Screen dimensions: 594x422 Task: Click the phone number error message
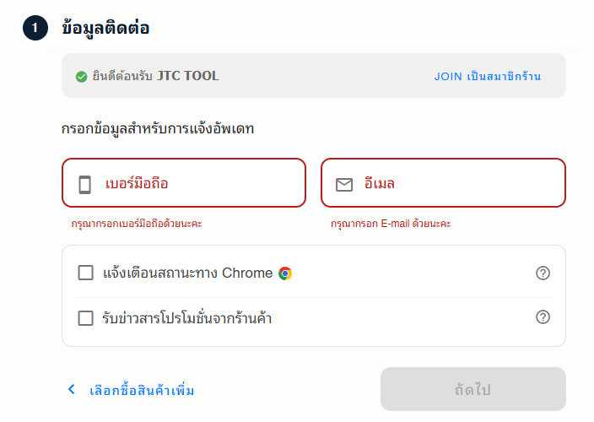coord(137,224)
